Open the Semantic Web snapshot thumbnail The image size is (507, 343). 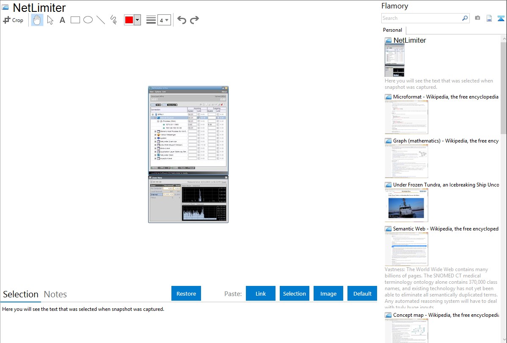[406, 249]
